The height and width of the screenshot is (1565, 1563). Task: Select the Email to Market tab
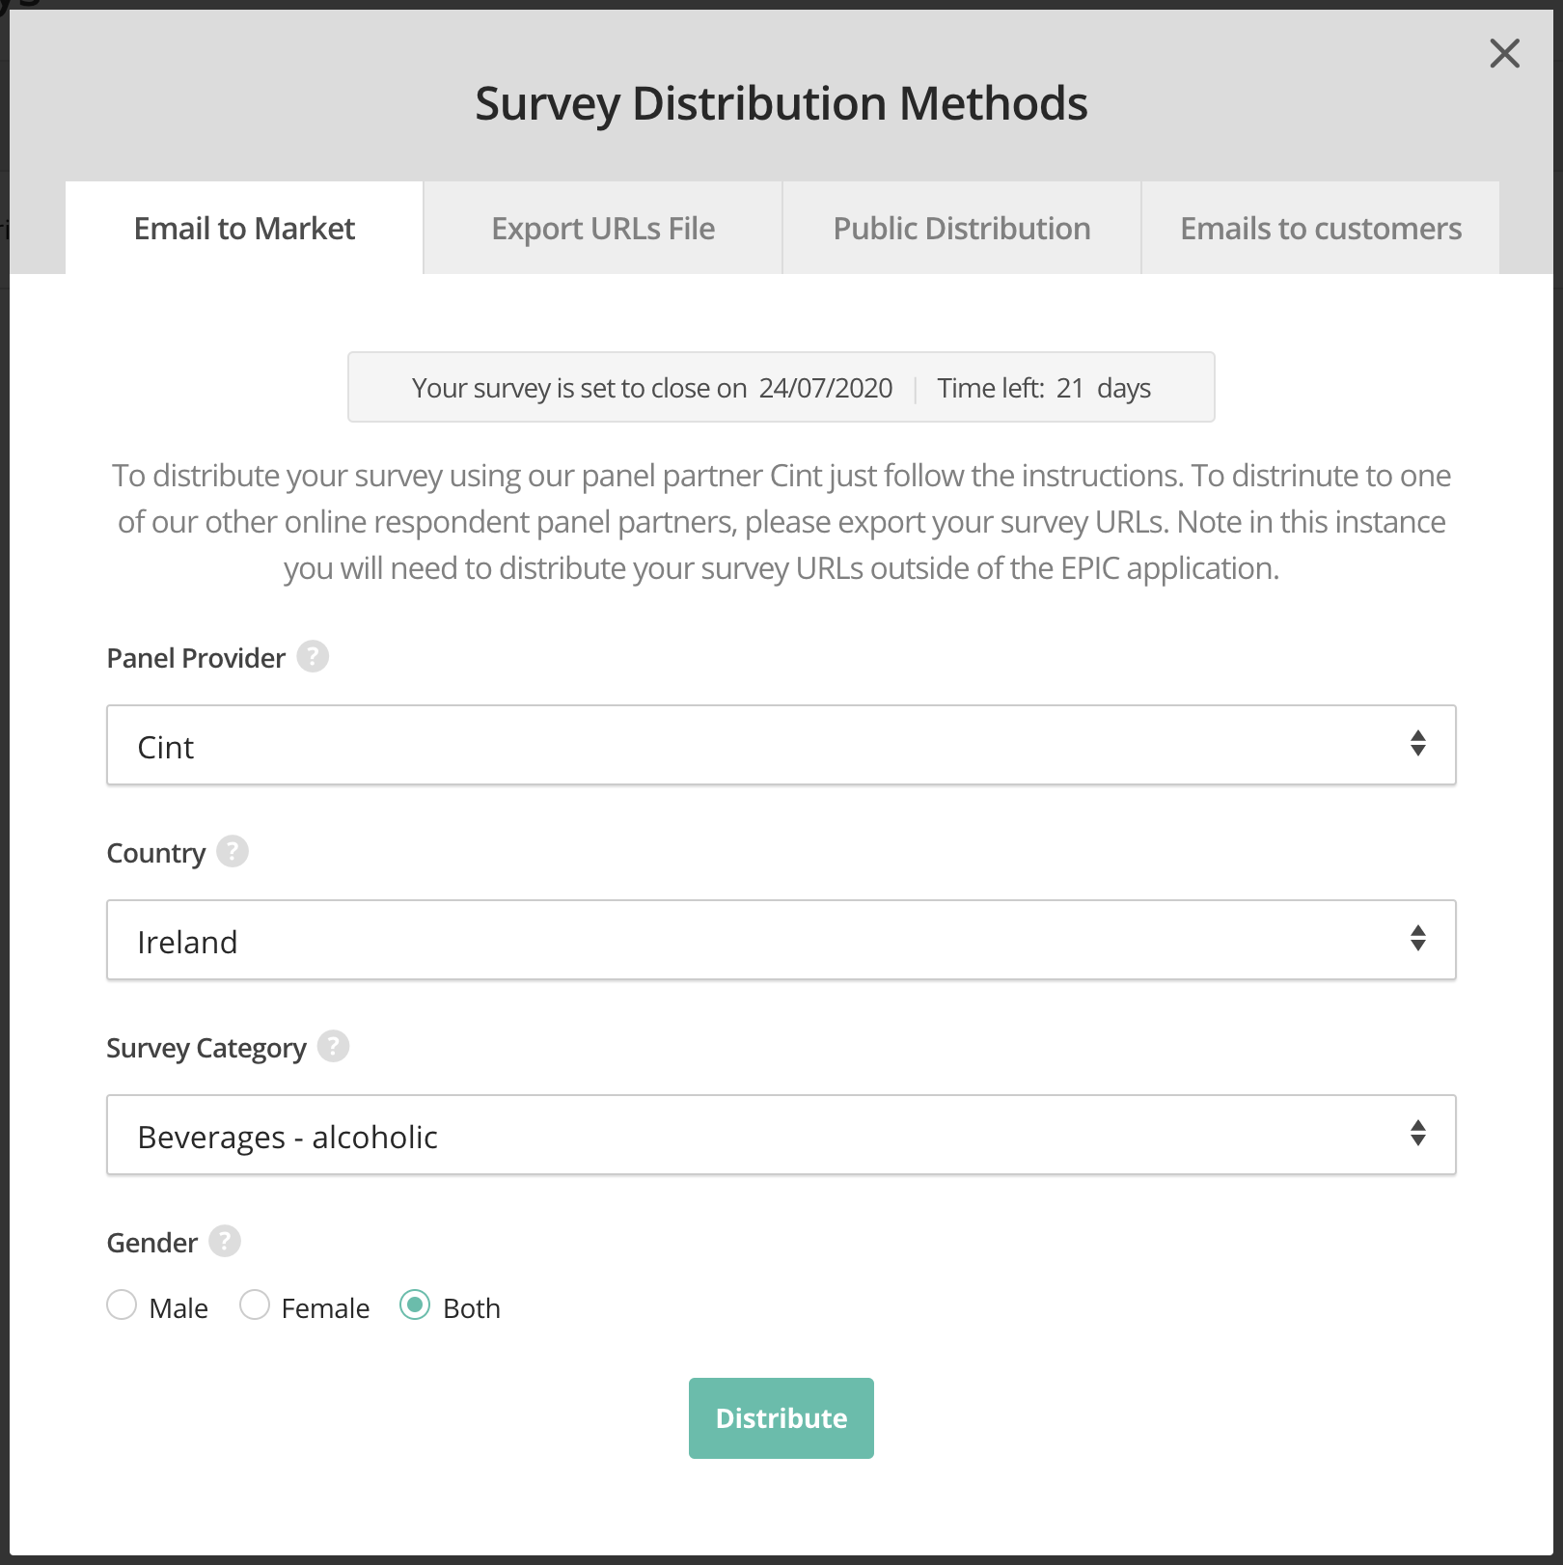(x=244, y=229)
